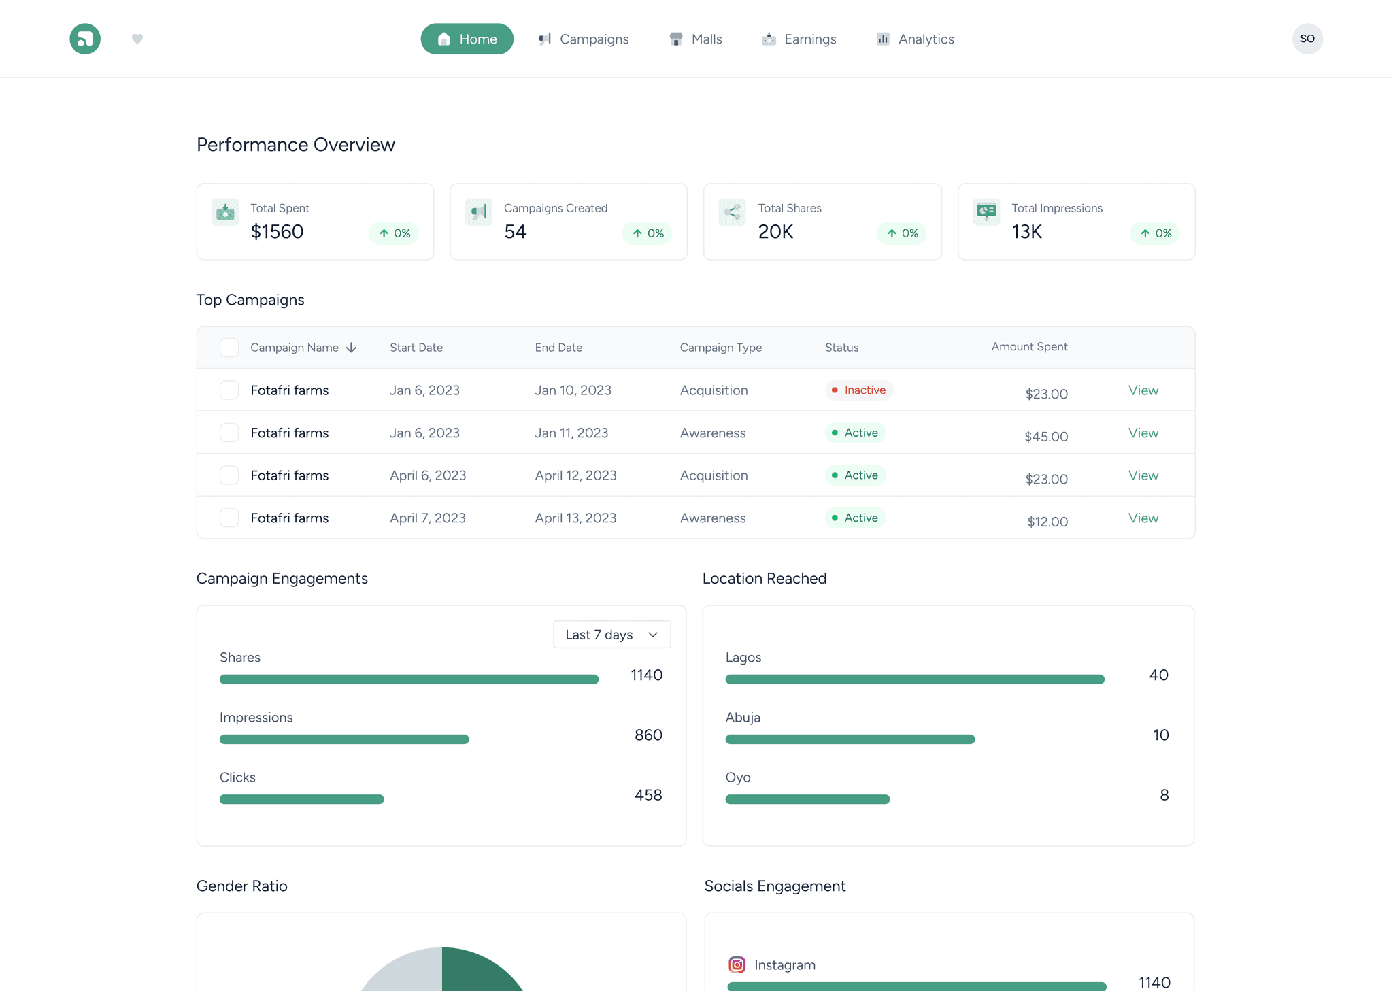Click the Oyo location progress bar

click(x=807, y=799)
